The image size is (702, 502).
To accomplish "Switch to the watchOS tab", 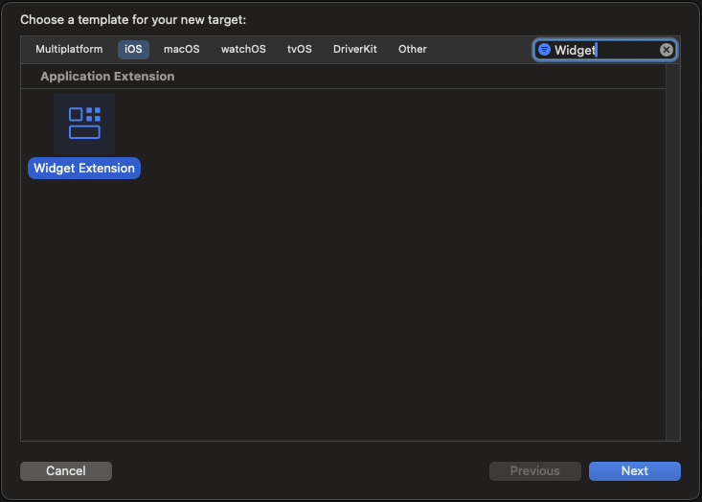I will (243, 49).
